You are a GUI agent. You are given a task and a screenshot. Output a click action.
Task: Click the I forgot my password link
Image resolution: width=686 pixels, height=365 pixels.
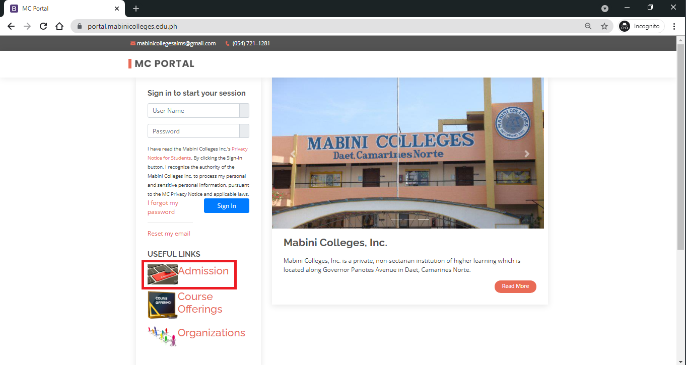pyautogui.click(x=163, y=207)
